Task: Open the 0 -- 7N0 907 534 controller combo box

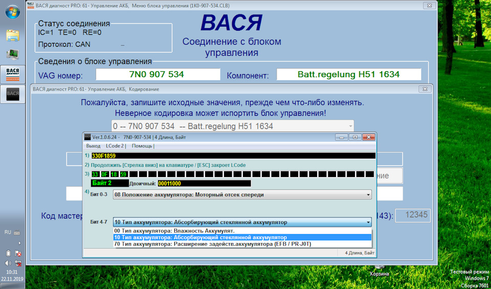Action: (233, 126)
